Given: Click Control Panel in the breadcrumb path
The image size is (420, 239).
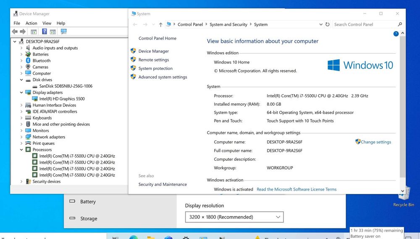Looking at the screenshot, I should 190,24.
